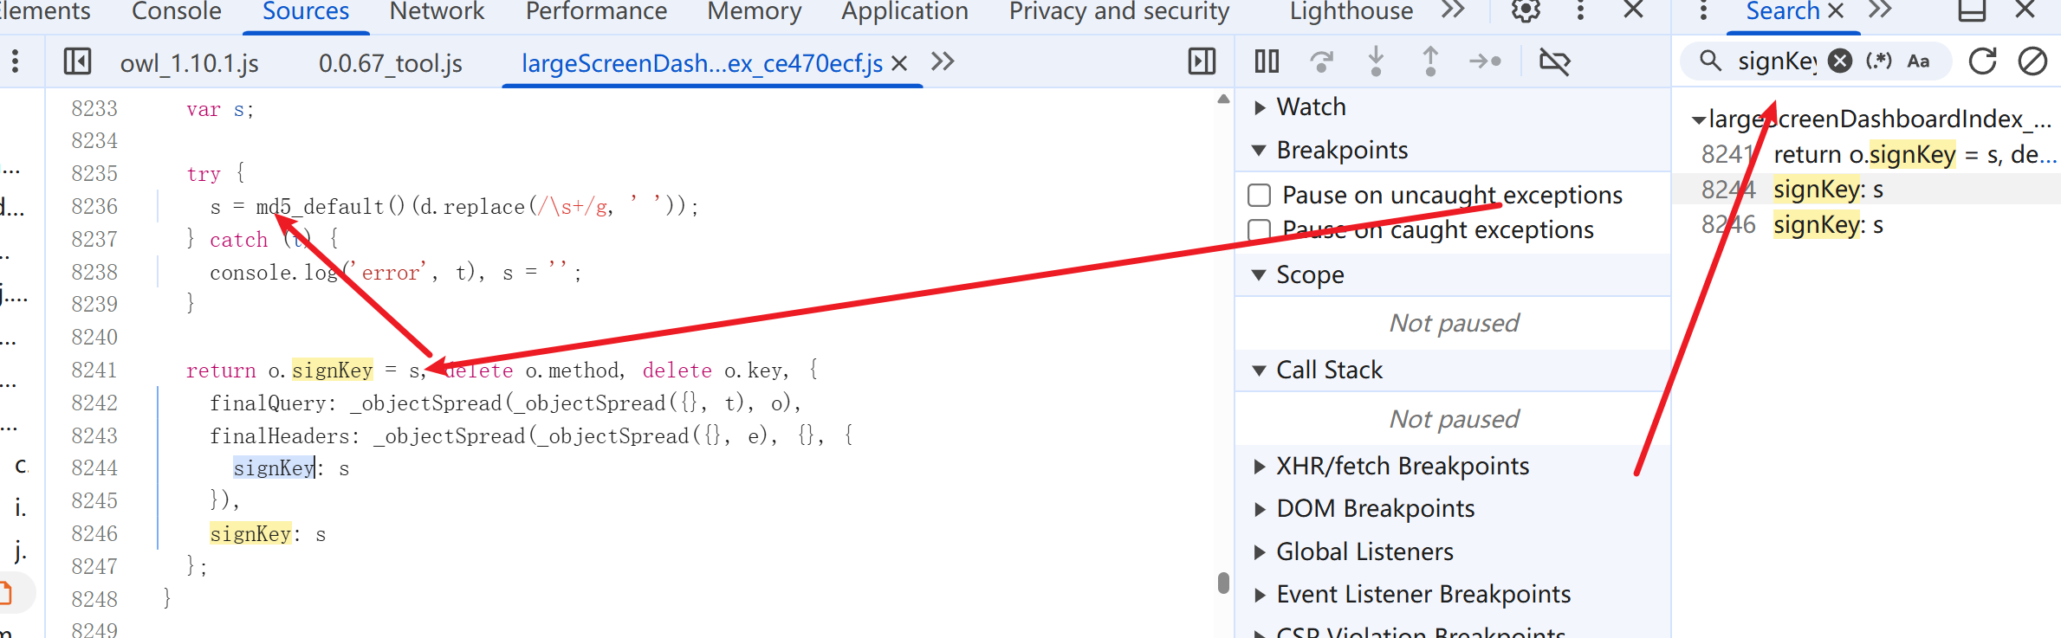This screenshot has height=638, width=2061.
Task: Enable Pause on uncaught exceptions
Action: [x=1260, y=196]
